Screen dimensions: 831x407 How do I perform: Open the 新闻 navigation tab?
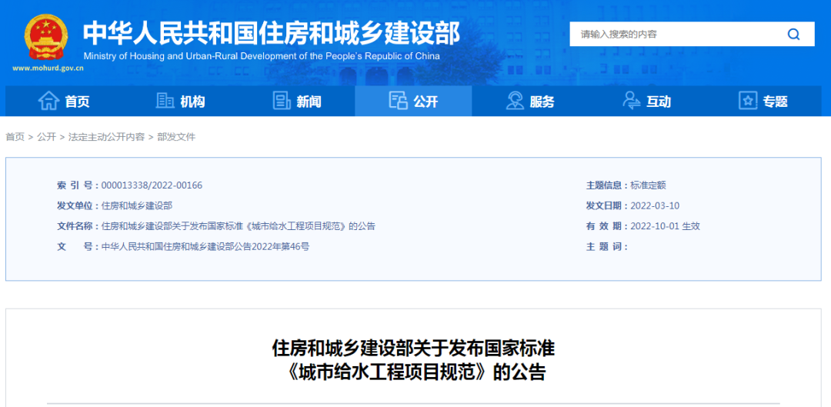(309, 102)
